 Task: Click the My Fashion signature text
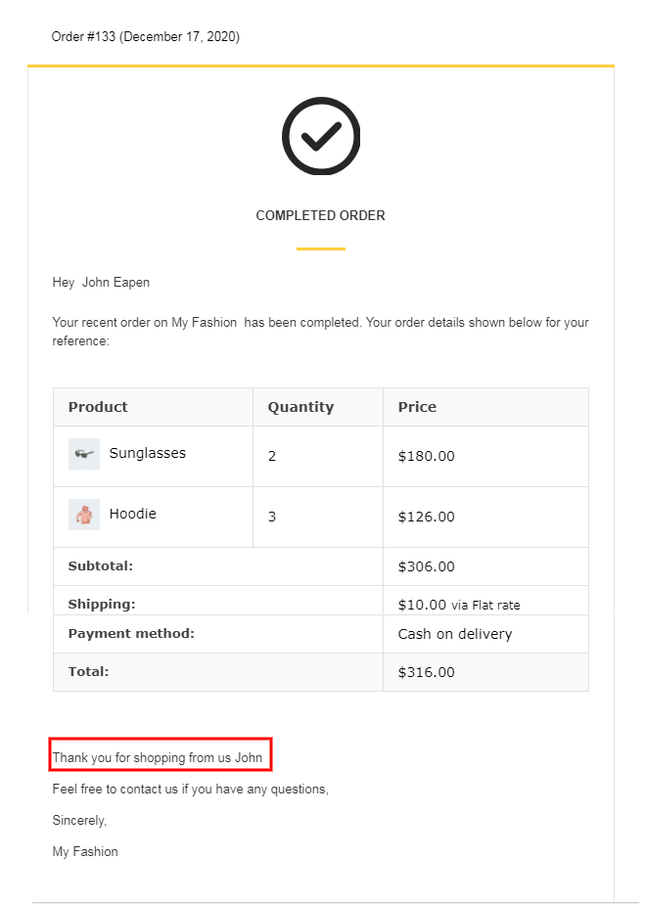(x=85, y=851)
